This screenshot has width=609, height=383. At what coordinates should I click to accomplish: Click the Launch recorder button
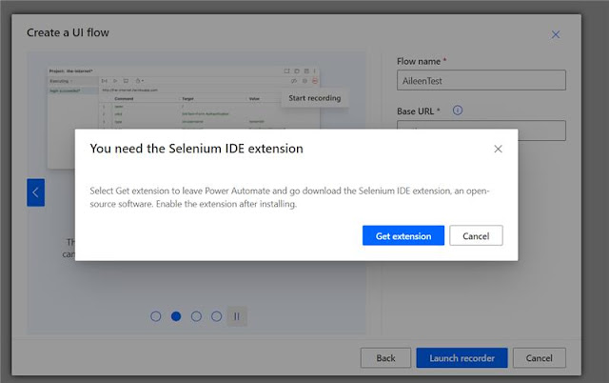click(462, 358)
